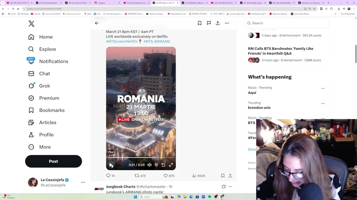
Task: Click the X logo in sidebar
Action: click(31, 24)
